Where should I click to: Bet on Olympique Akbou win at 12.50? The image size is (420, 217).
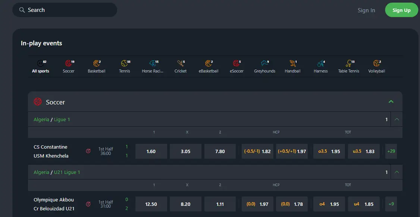151,204
